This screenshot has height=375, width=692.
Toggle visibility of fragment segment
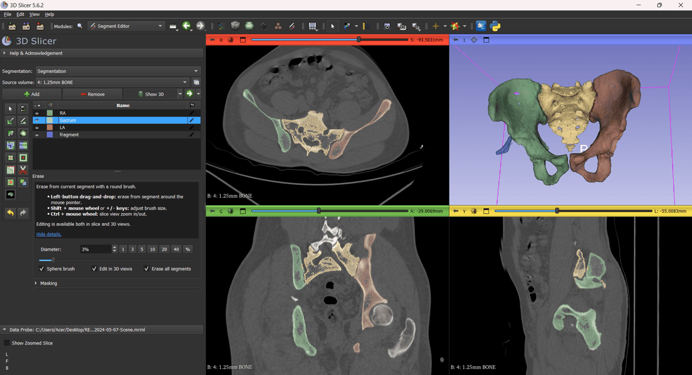pos(37,134)
